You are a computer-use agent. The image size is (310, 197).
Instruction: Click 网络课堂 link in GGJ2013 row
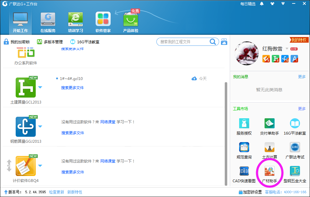(108, 122)
